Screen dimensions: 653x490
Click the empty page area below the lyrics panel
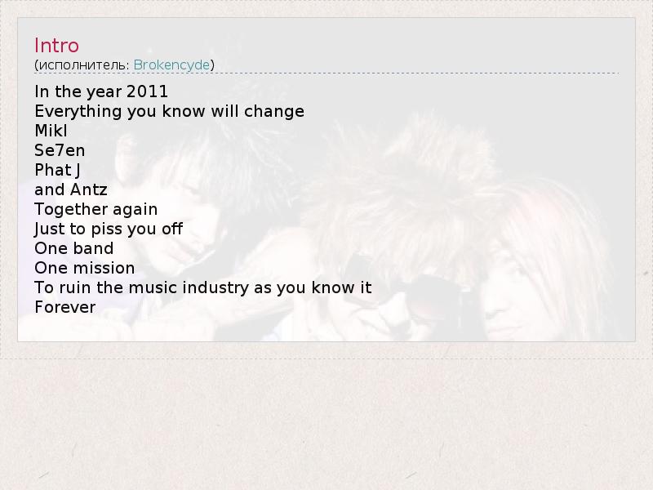(x=326, y=416)
